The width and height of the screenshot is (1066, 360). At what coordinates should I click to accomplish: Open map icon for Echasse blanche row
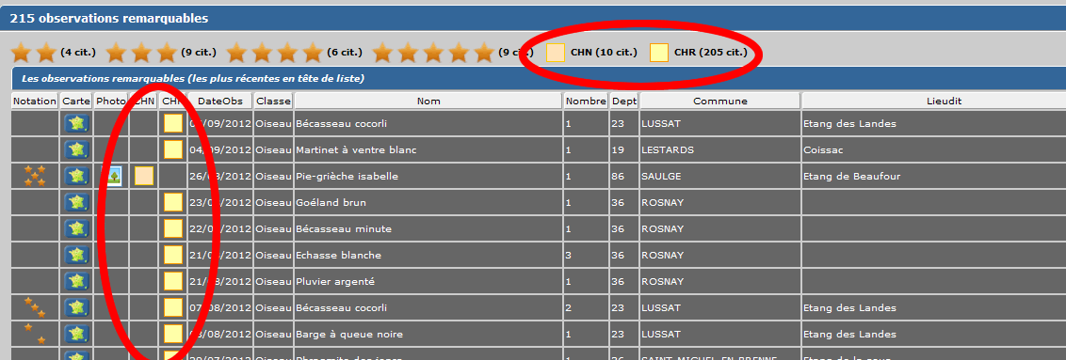click(77, 255)
